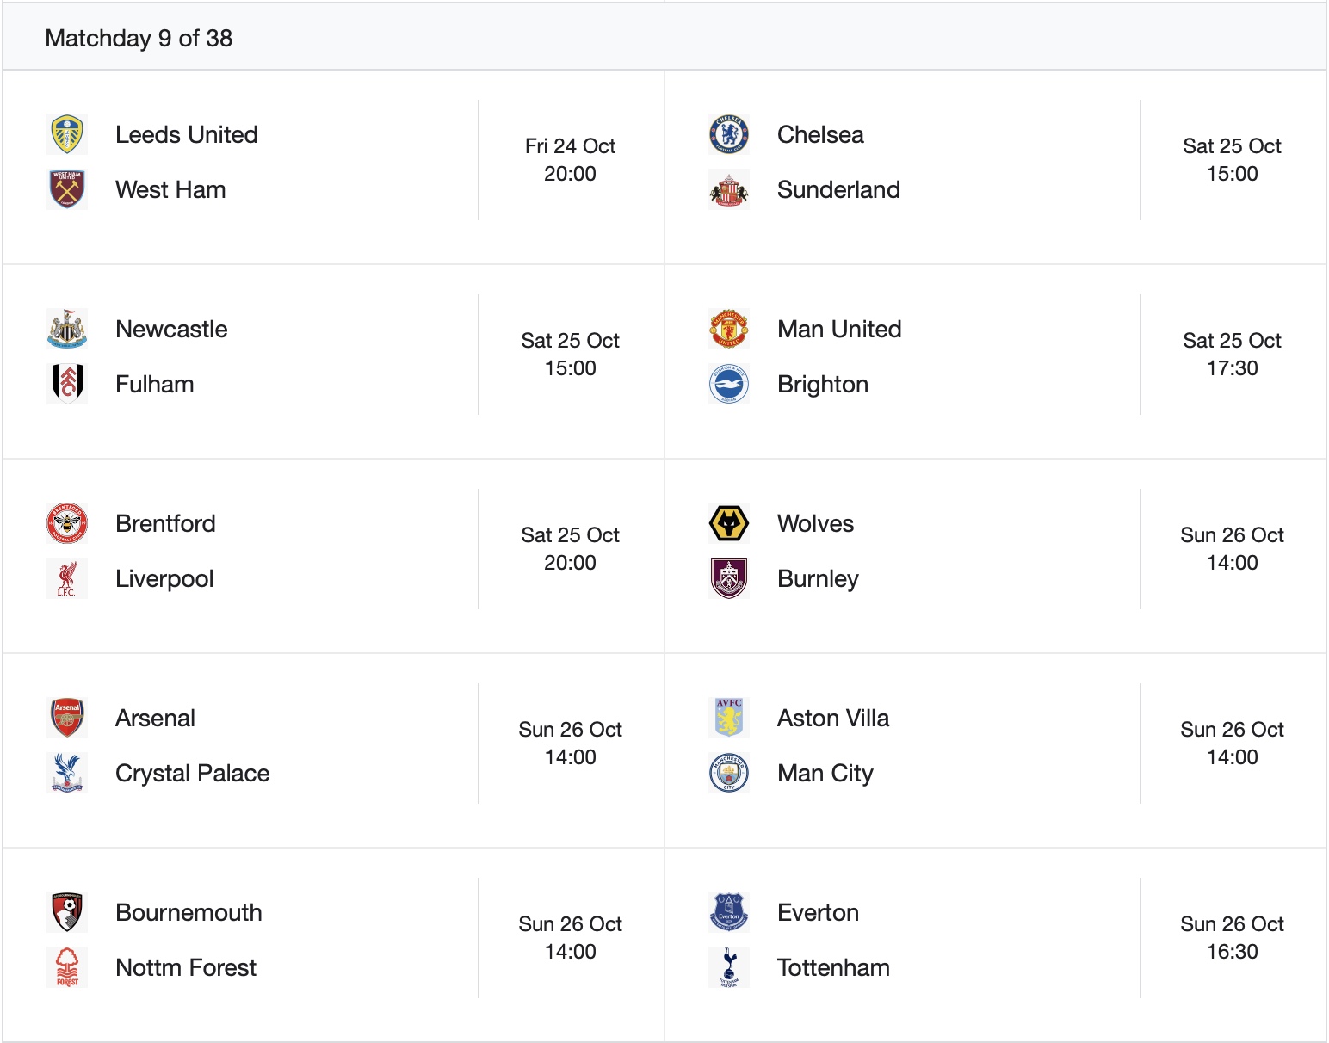Open the Sunderland team name link
Viewport: 1329px width, 1043px height.
point(838,190)
